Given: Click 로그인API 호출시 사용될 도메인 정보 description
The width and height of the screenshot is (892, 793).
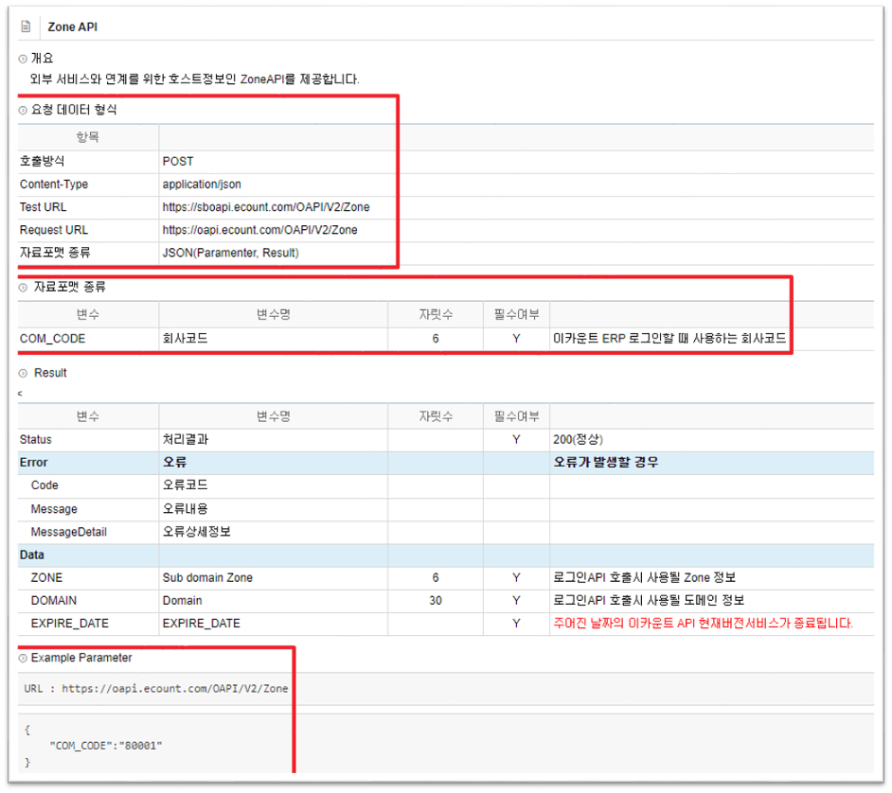Looking at the screenshot, I should pos(649,601).
